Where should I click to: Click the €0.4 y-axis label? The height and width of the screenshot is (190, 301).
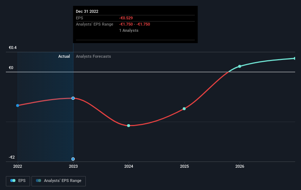tap(13, 47)
